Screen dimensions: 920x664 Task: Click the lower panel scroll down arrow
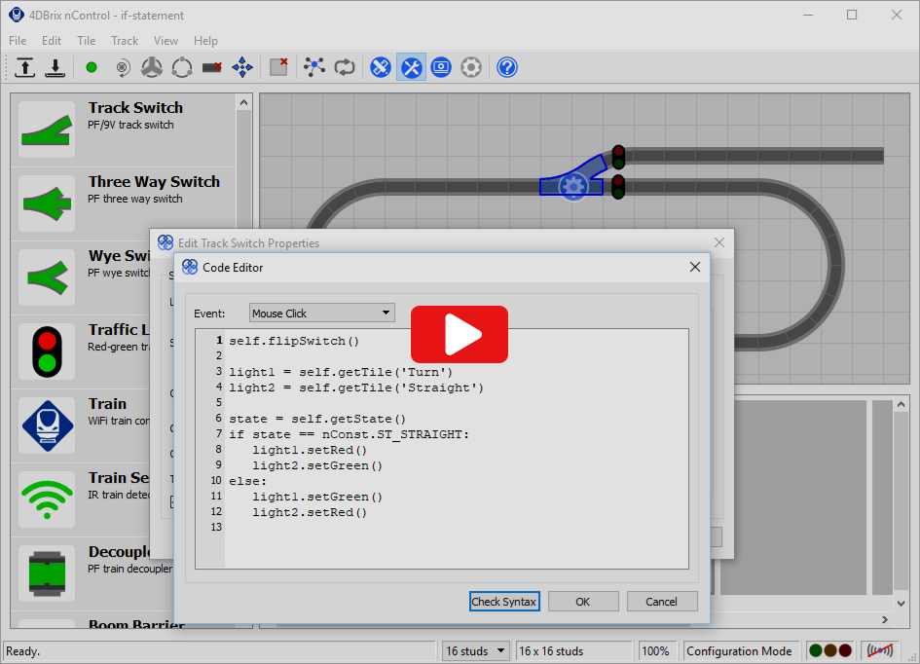pyautogui.click(x=902, y=603)
